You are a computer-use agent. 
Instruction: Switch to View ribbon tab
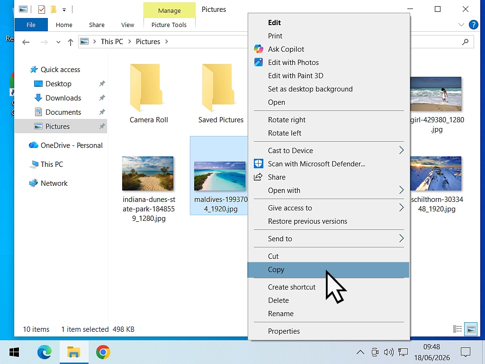point(127,25)
